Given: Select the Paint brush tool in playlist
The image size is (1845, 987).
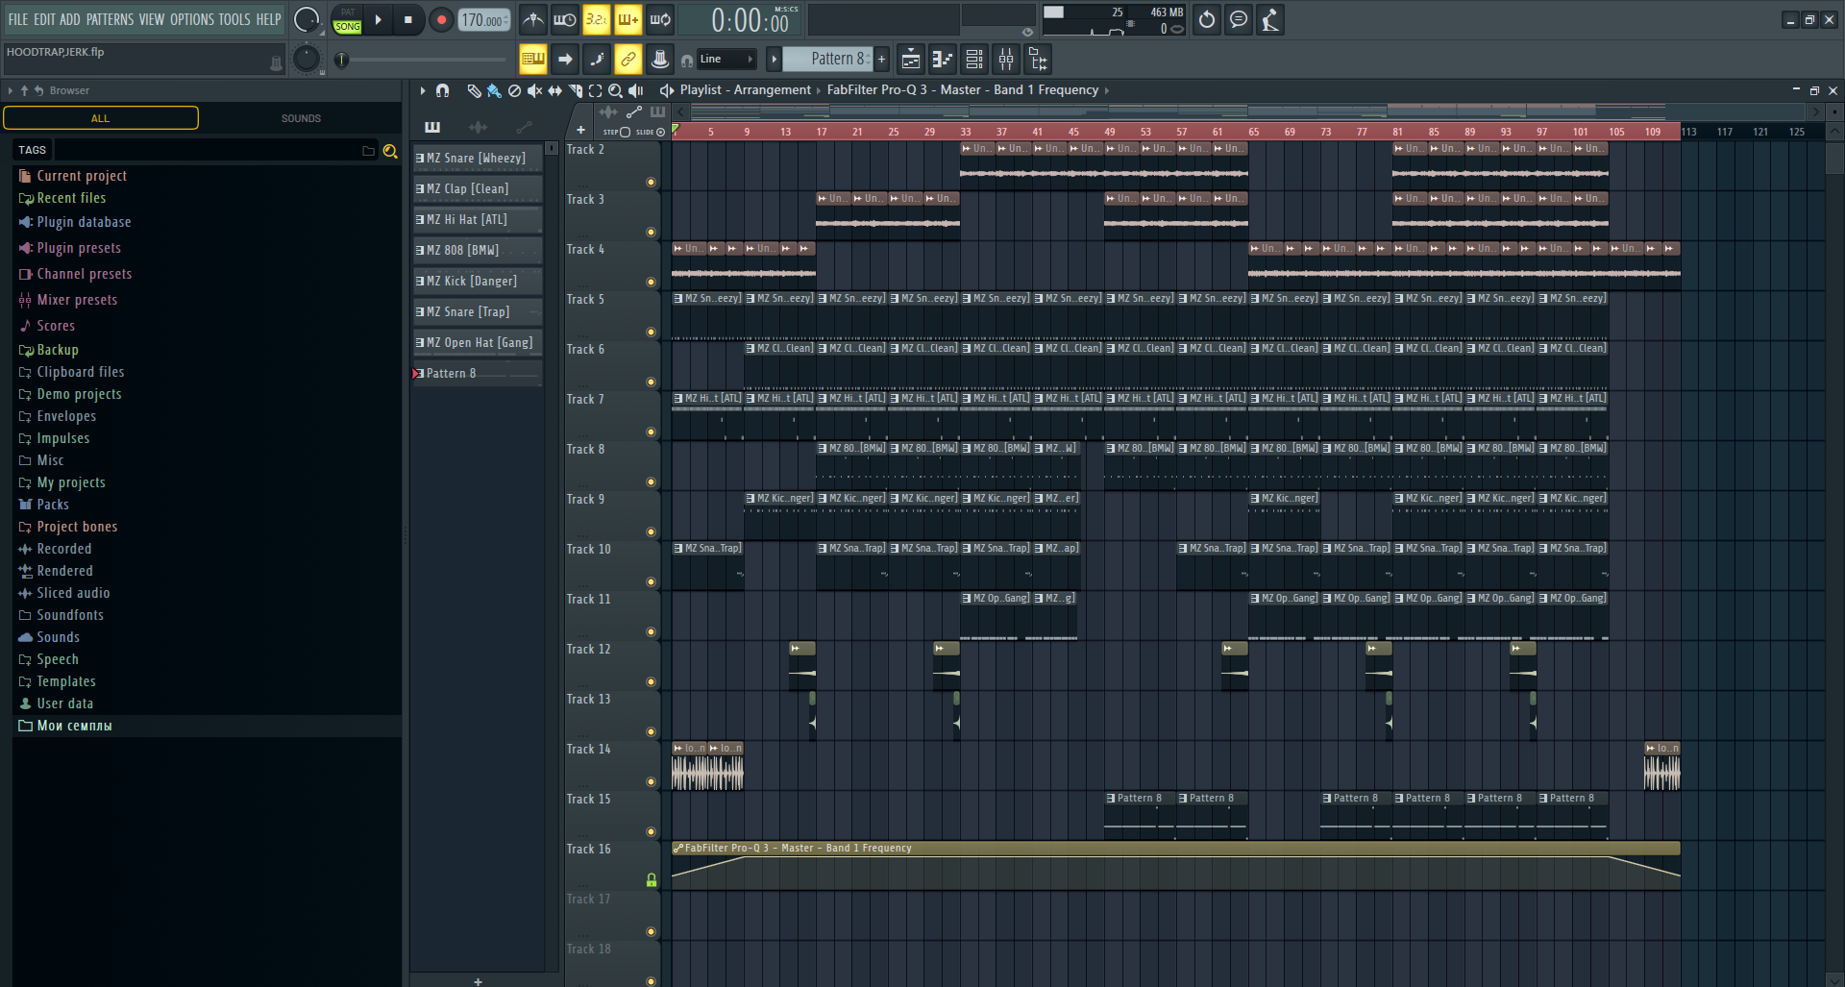Looking at the screenshot, I should tap(494, 90).
